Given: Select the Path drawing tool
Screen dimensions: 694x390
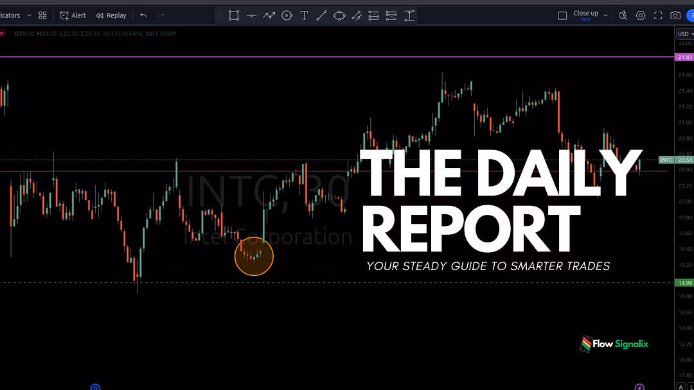Looking at the screenshot, I should (269, 15).
